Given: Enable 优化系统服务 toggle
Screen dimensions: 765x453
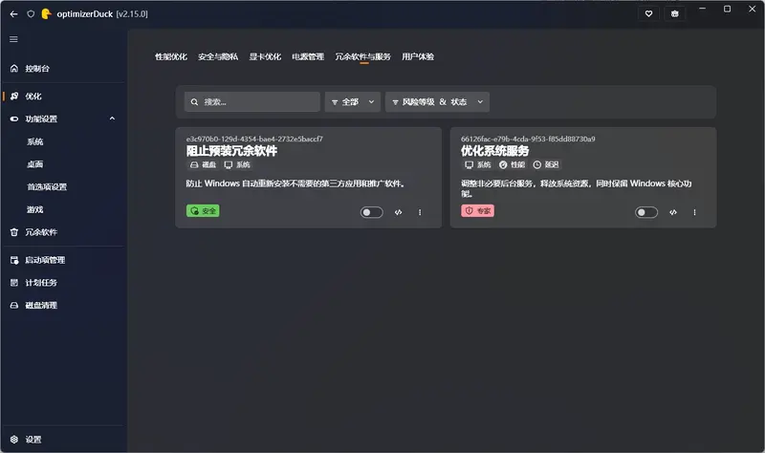Looking at the screenshot, I should [x=646, y=212].
